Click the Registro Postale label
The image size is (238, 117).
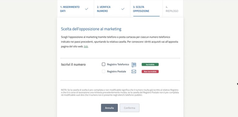(x=116, y=71)
